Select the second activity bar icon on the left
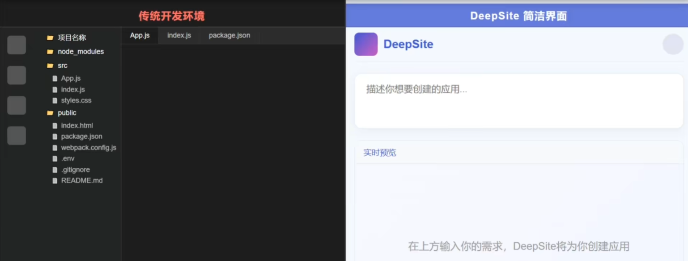This screenshot has width=688, height=261. [x=17, y=75]
